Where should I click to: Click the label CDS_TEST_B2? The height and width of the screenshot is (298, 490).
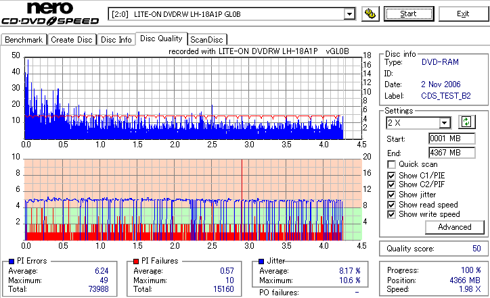coord(445,96)
